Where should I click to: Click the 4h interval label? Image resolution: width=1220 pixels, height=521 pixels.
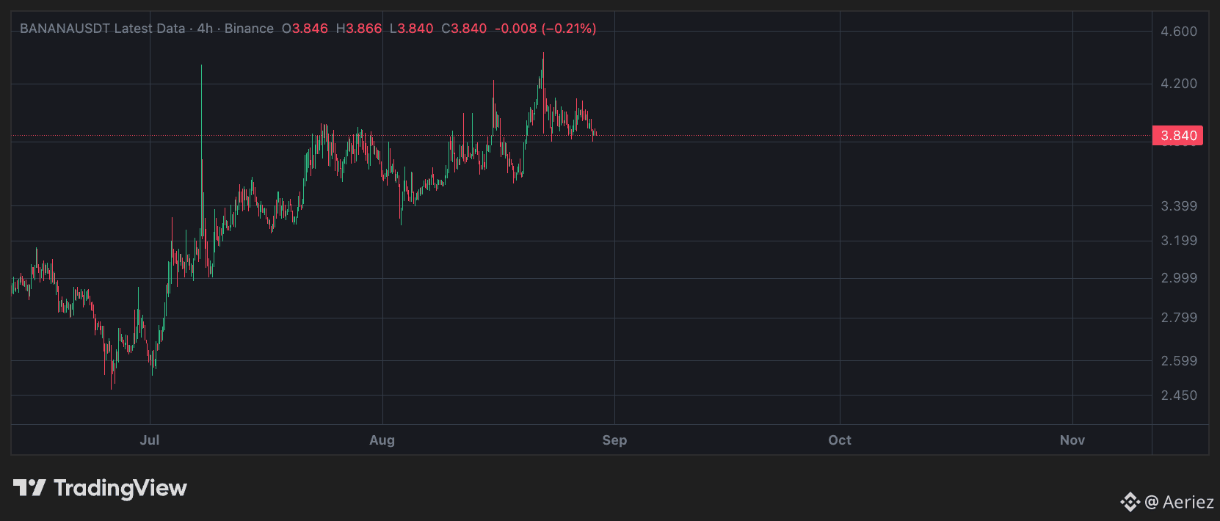tap(205, 29)
